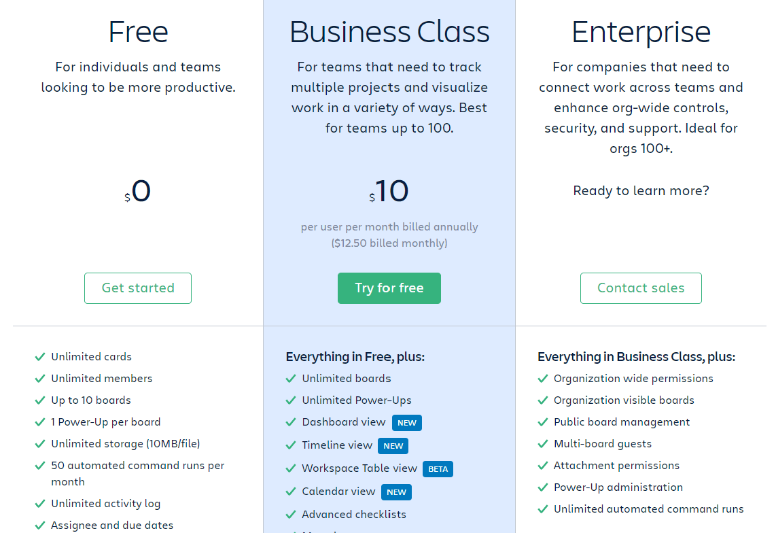Screen dimensions: 776x533
Task: Click the Enterprise plan heading
Action: pyautogui.click(x=641, y=32)
